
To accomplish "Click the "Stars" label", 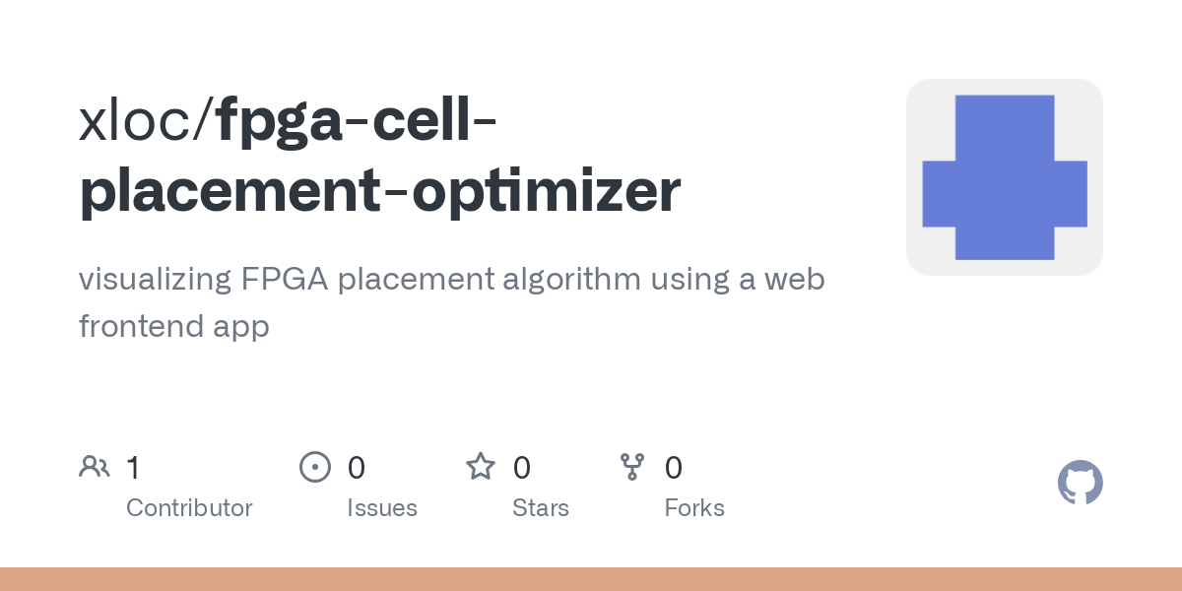I will 541,508.
